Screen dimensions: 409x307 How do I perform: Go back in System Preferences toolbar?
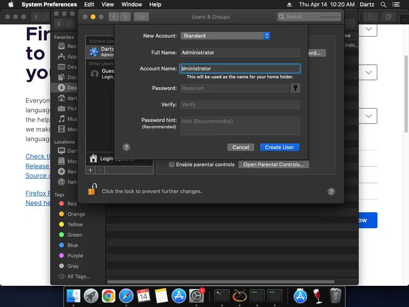coord(114,17)
